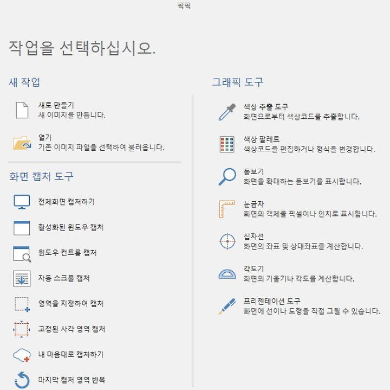Click the magnifying glass icon for 돋보기
Viewport: 390px width, 390px height.
click(x=227, y=177)
